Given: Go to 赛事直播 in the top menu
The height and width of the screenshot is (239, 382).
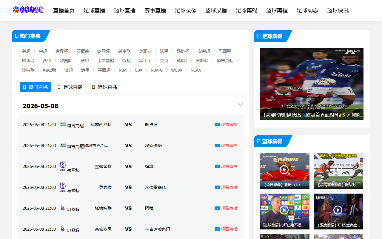Looking at the screenshot, I should [x=155, y=10].
